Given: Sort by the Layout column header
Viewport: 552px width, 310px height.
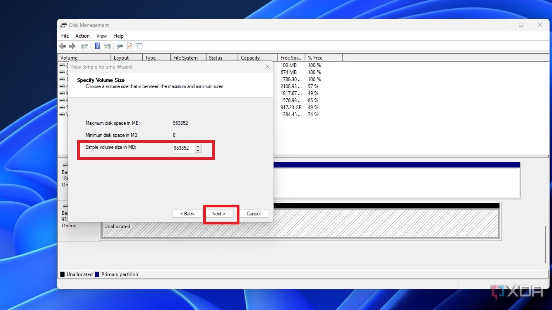Looking at the screenshot, I should (x=127, y=58).
